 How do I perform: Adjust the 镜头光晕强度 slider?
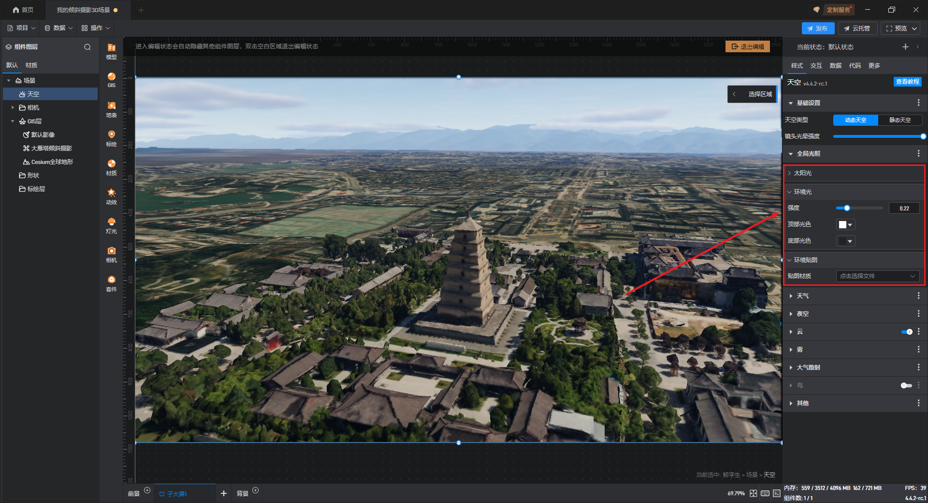click(878, 136)
